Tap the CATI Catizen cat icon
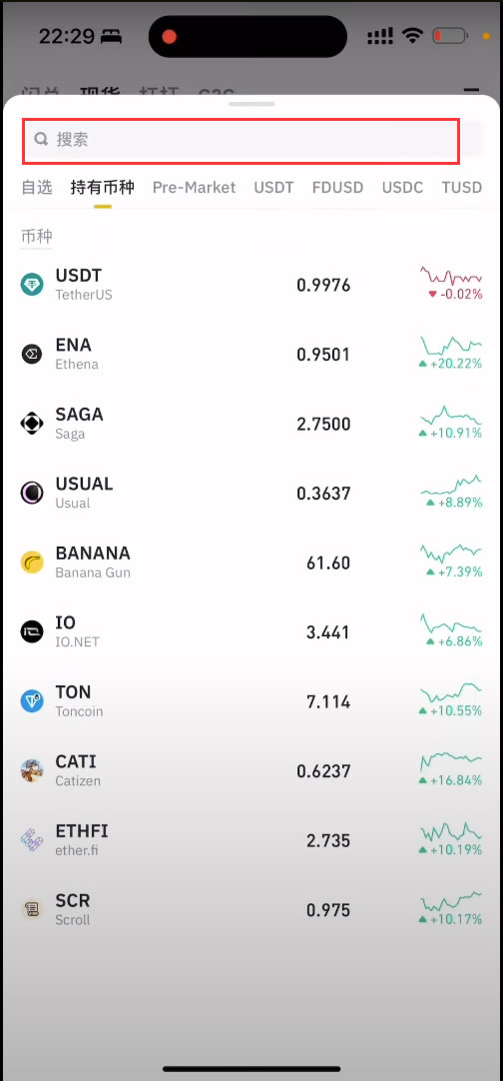The image size is (503, 1081). (32, 770)
